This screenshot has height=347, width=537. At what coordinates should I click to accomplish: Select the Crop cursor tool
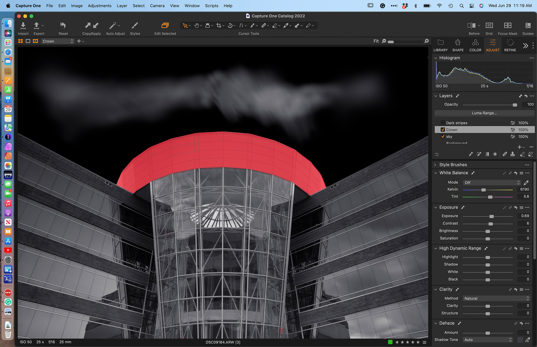click(x=219, y=25)
